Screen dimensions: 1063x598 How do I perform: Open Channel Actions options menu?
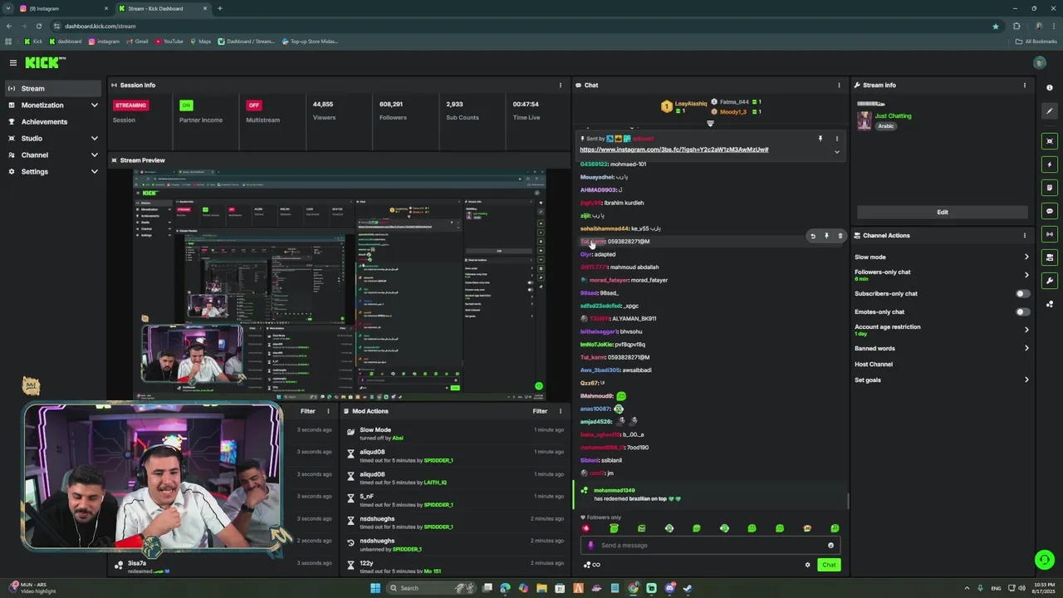coord(1025,235)
